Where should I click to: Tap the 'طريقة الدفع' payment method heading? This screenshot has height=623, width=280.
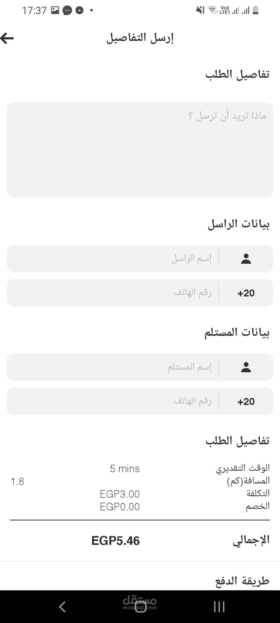(242, 580)
